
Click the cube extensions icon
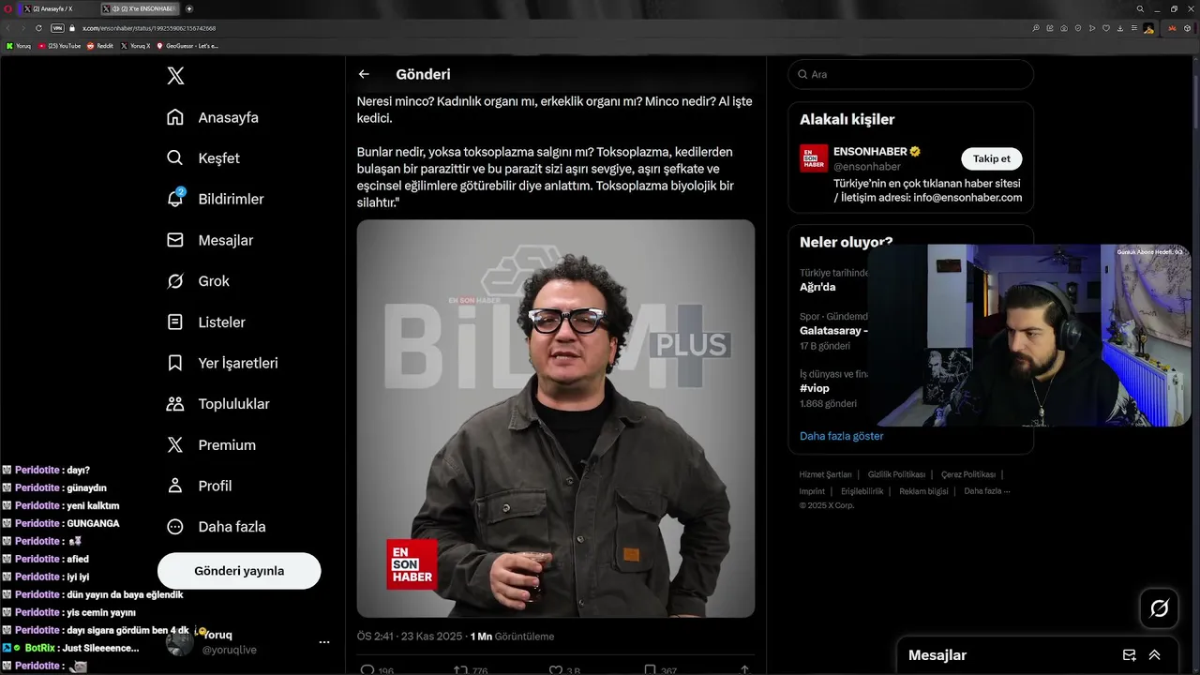[x=1187, y=28]
